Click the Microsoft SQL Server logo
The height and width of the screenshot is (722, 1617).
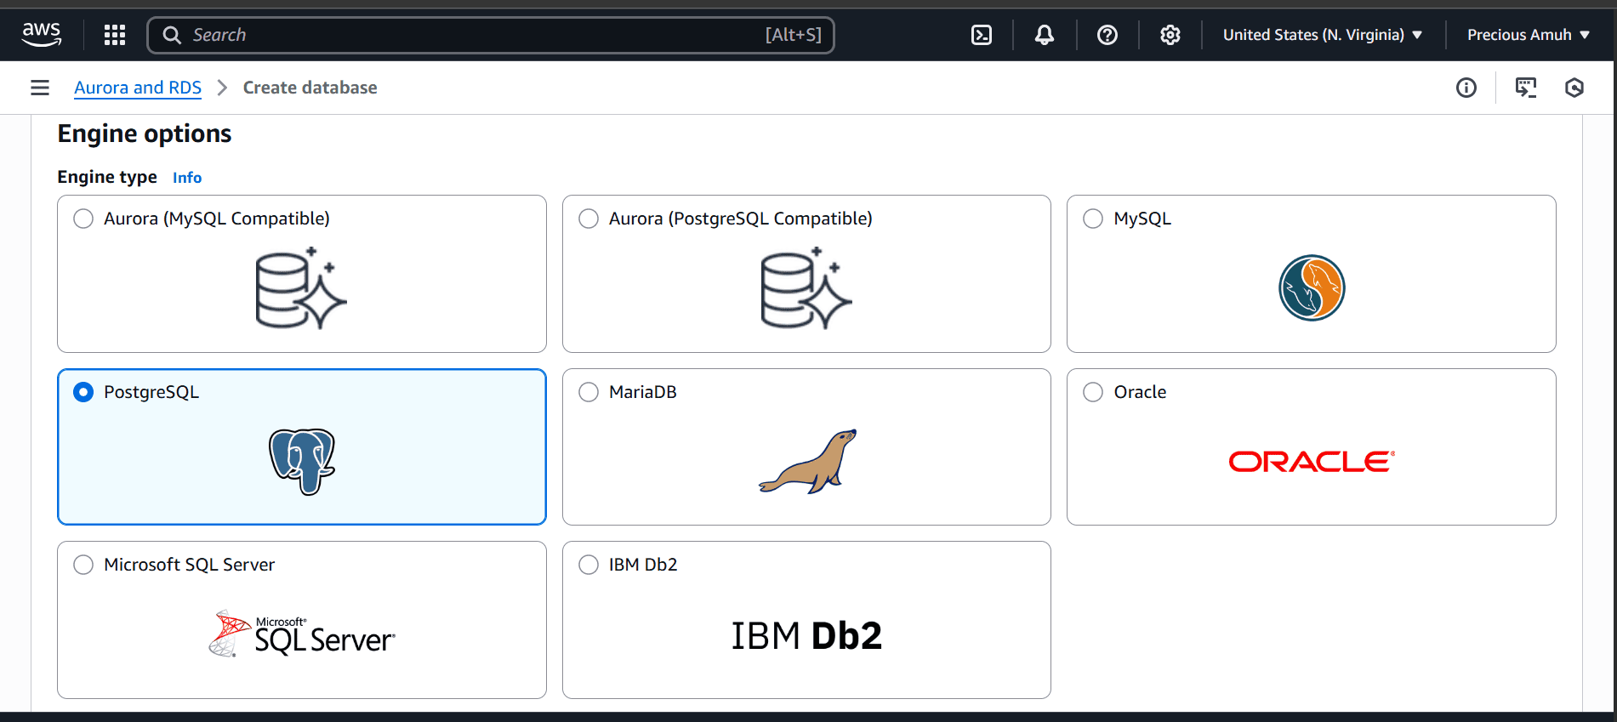(x=302, y=634)
